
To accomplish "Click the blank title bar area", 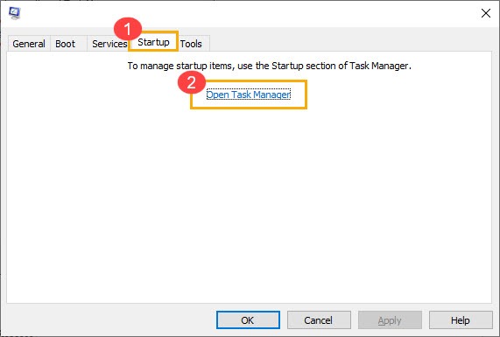I will [x=249, y=13].
